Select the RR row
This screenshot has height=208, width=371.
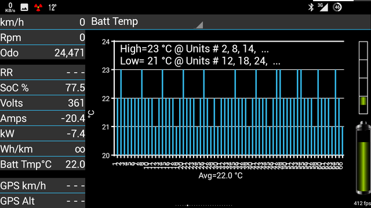pyautogui.click(x=42, y=72)
